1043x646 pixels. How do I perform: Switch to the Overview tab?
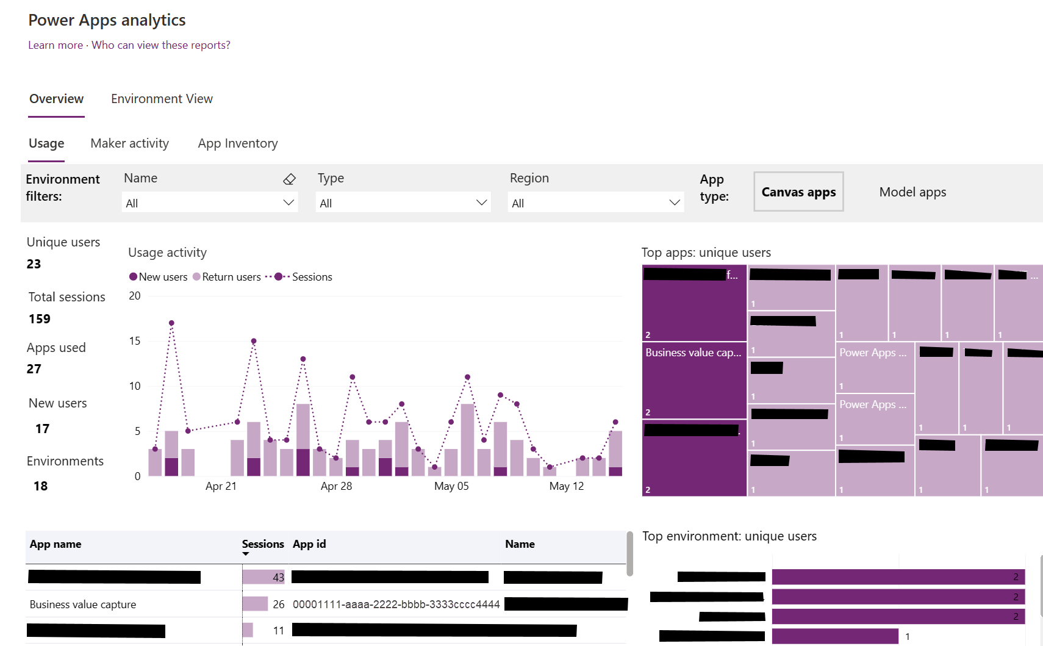tap(57, 99)
